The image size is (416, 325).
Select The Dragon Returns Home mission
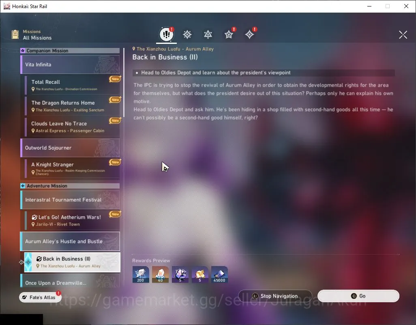(72, 106)
